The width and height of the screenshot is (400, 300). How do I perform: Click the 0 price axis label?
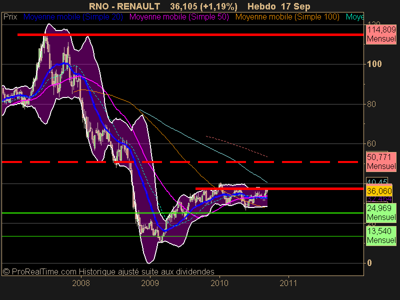pos(369,263)
